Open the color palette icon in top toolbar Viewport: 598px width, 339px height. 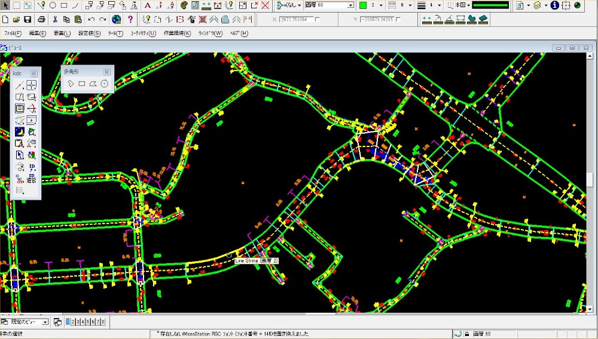184,5
